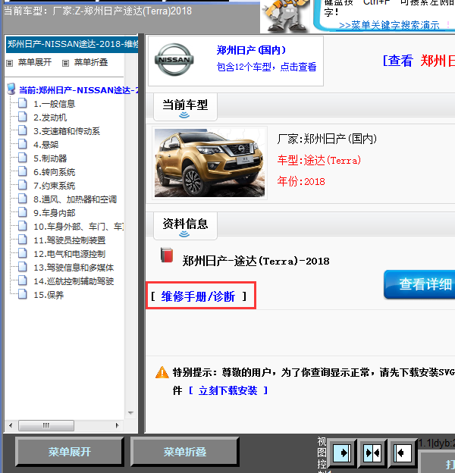Click the horizontal scrollbar thumb
Image resolution: width=455 pixels, height=473 pixels.
(x=46, y=426)
